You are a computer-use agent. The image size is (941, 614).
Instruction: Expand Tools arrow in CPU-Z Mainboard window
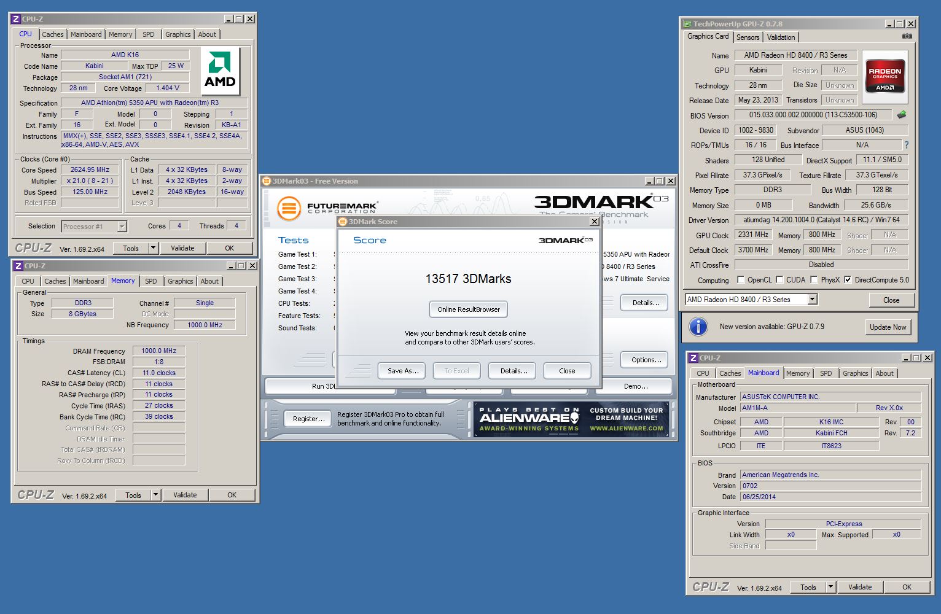coord(830,587)
